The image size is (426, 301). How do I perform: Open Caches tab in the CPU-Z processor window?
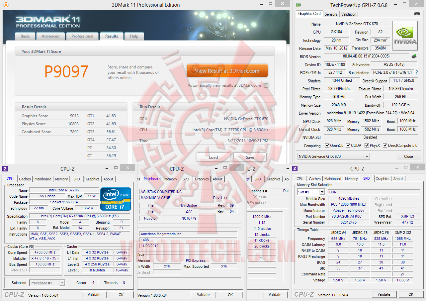tap(25, 179)
